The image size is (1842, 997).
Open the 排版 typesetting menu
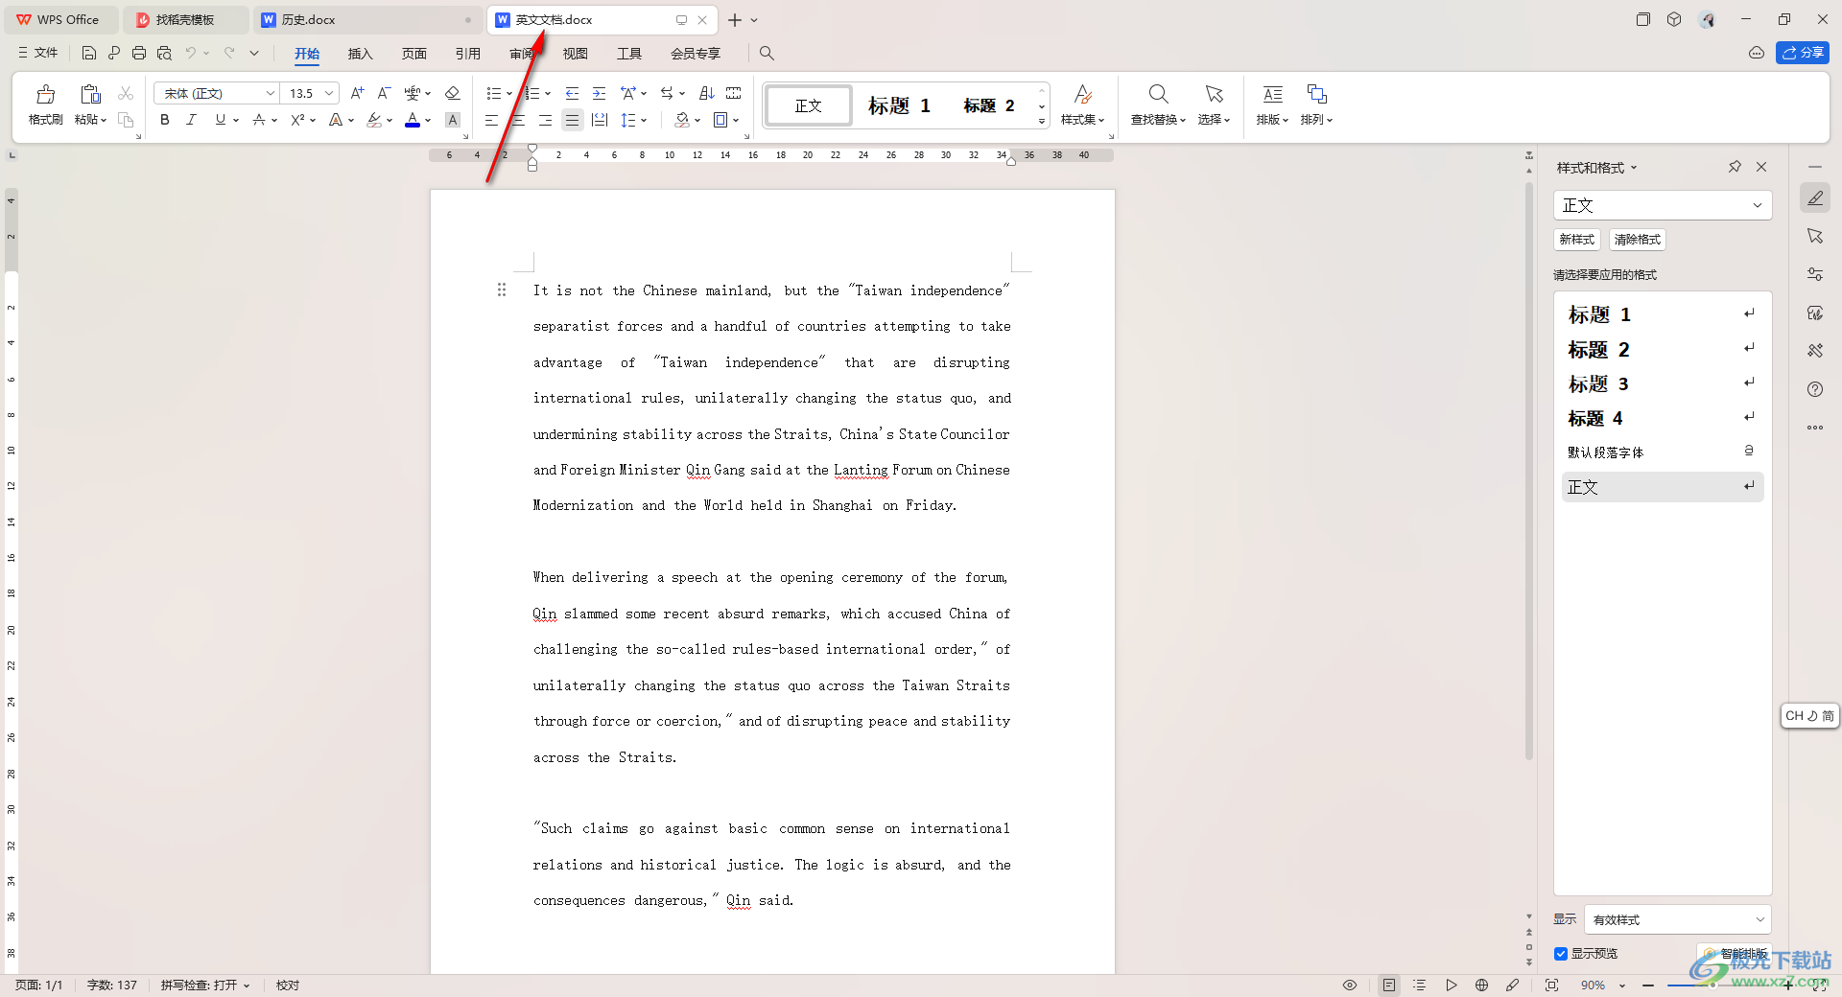[1272, 105]
